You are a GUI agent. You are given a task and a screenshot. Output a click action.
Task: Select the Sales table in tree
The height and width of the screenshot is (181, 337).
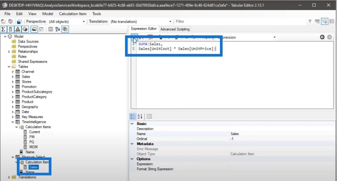(26, 77)
